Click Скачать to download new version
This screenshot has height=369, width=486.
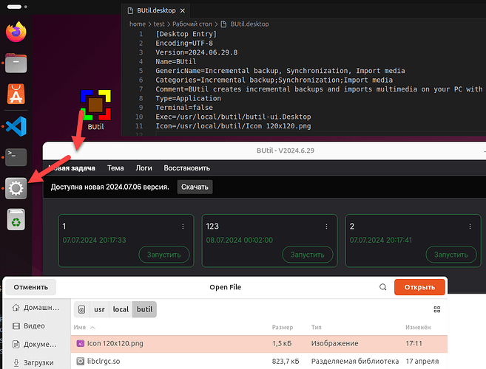point(195,187)
